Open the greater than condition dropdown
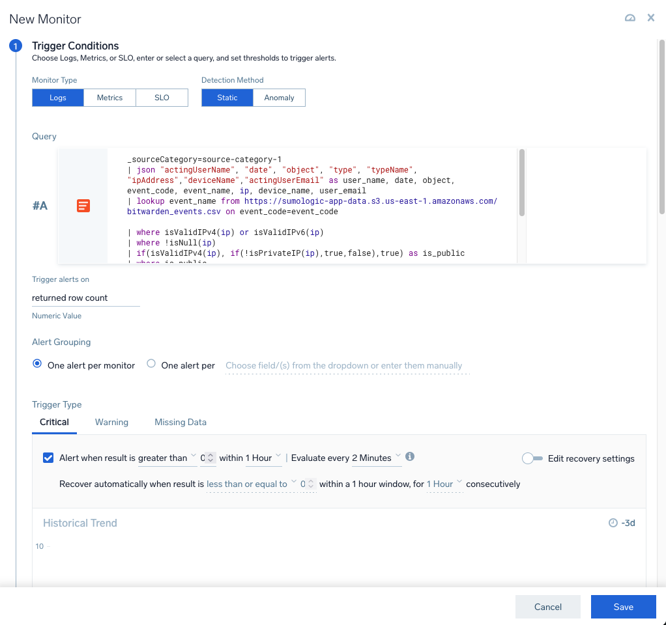This screenshot has width=666, height=625. coord(167,458)
